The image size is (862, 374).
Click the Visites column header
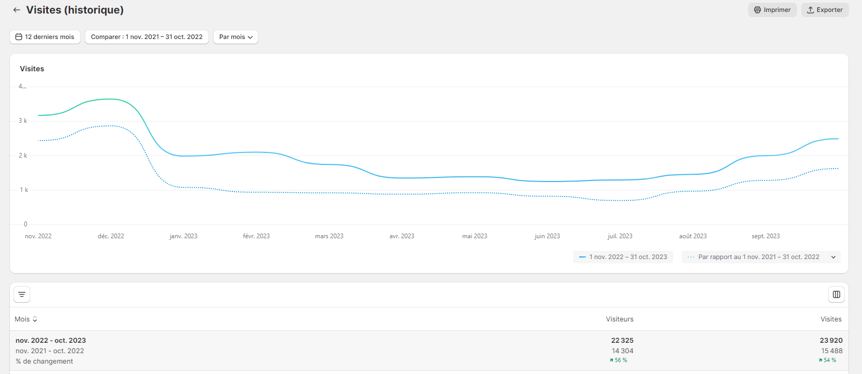[x=831, y=319]
